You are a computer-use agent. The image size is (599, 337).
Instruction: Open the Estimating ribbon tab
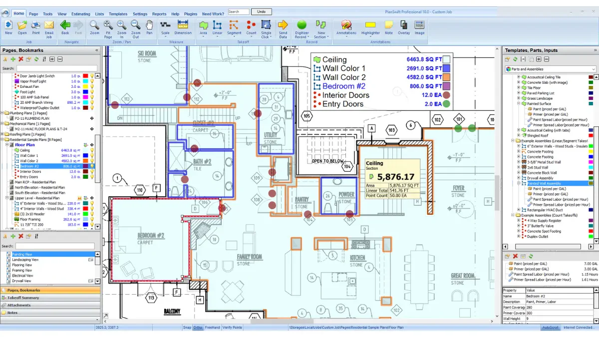(x=81, y=14)
